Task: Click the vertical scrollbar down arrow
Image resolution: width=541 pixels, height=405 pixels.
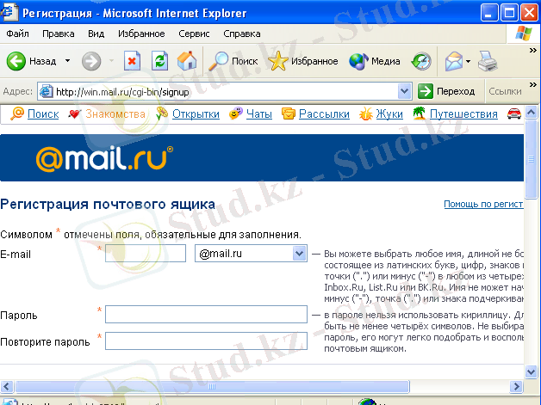Action: pos(532,371)
